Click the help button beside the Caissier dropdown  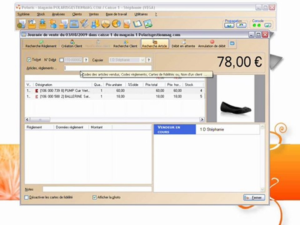click(x=149, y=60)
